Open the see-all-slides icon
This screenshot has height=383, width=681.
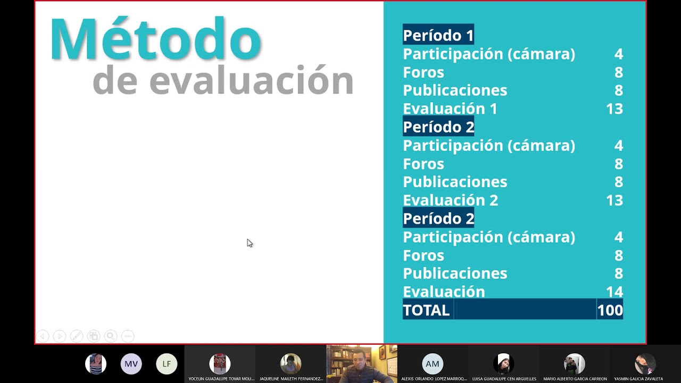[x=94, y=336]
